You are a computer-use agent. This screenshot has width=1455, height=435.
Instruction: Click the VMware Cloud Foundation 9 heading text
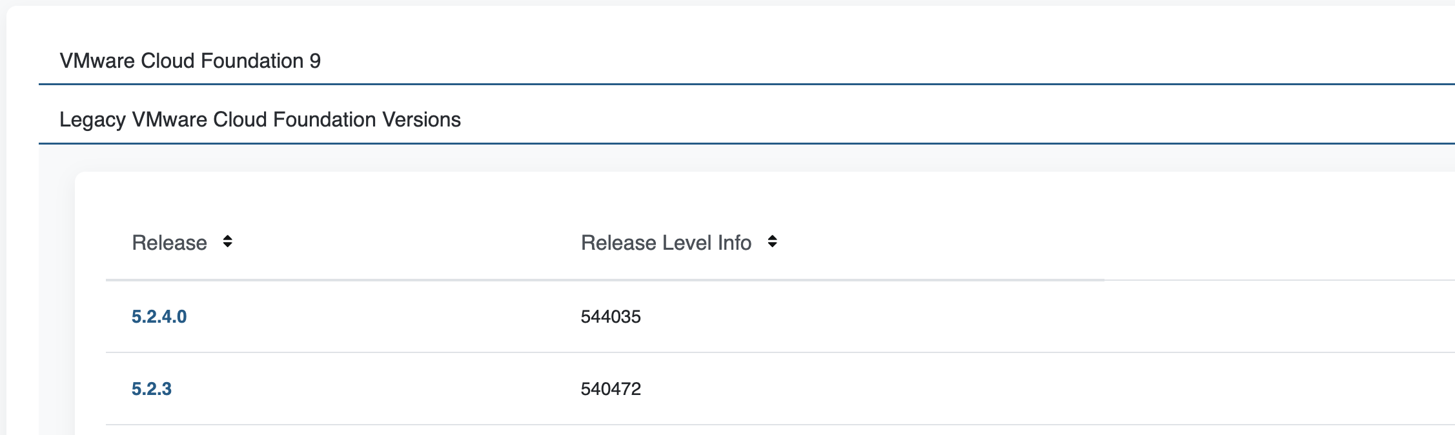click(x=190, y=61)
